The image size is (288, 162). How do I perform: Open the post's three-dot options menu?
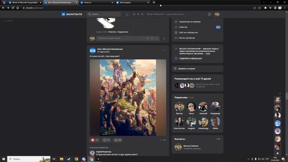[164, 50]
